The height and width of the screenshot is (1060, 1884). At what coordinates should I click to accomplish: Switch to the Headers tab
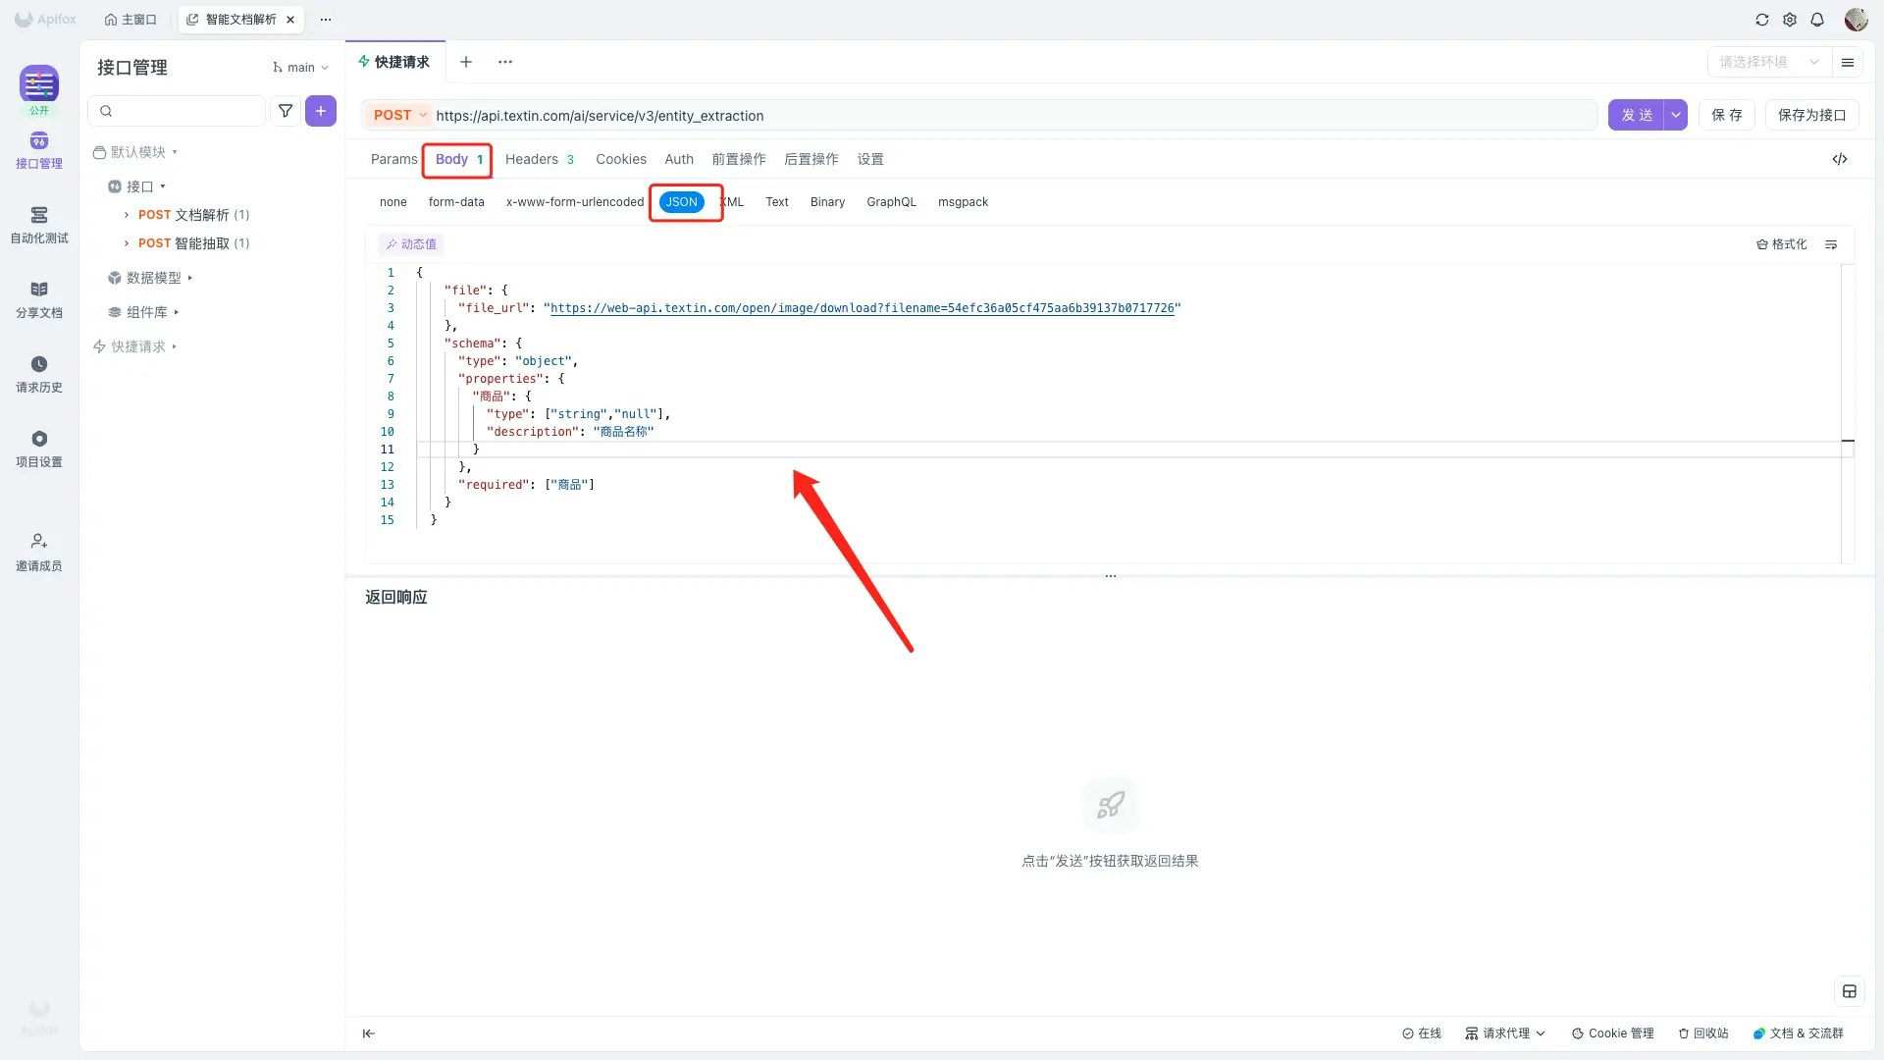539,159
